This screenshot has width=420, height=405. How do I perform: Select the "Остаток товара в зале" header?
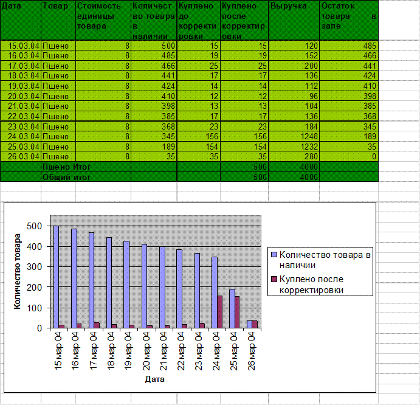349,20
